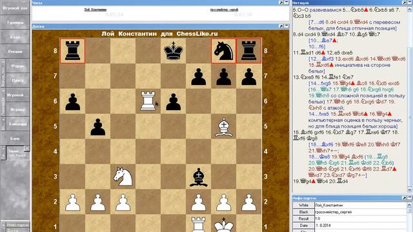
Task: Pin the Нотация notation panel
Action: [x=405, y=3]
